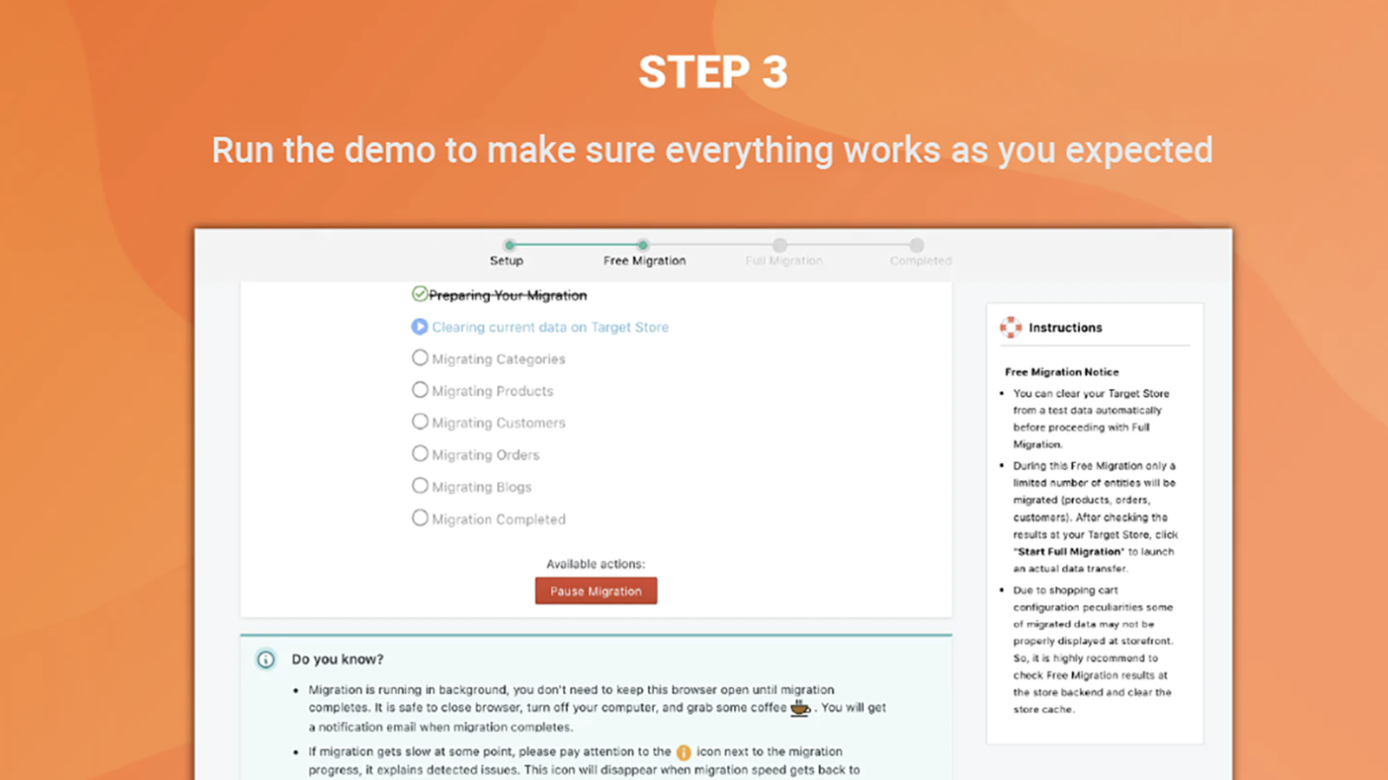Select the Migrating Products radio circle

pyautogui.click(x=420, y=389)
